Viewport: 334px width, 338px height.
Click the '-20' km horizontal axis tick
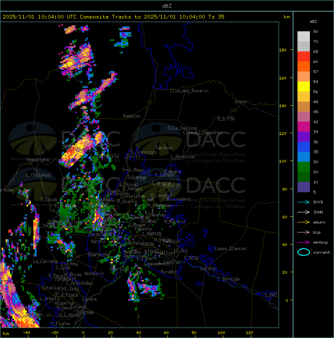tap(55, 333)
